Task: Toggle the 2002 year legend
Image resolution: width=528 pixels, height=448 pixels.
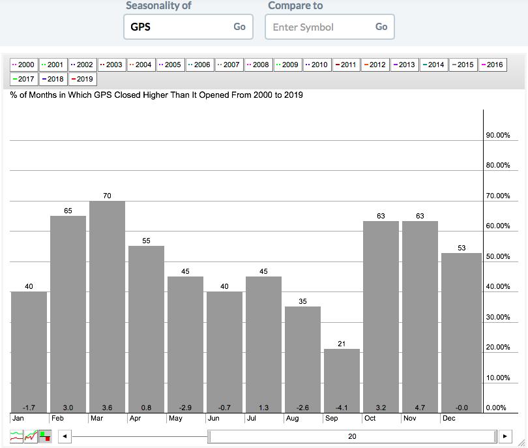Action: click(82, 65)
